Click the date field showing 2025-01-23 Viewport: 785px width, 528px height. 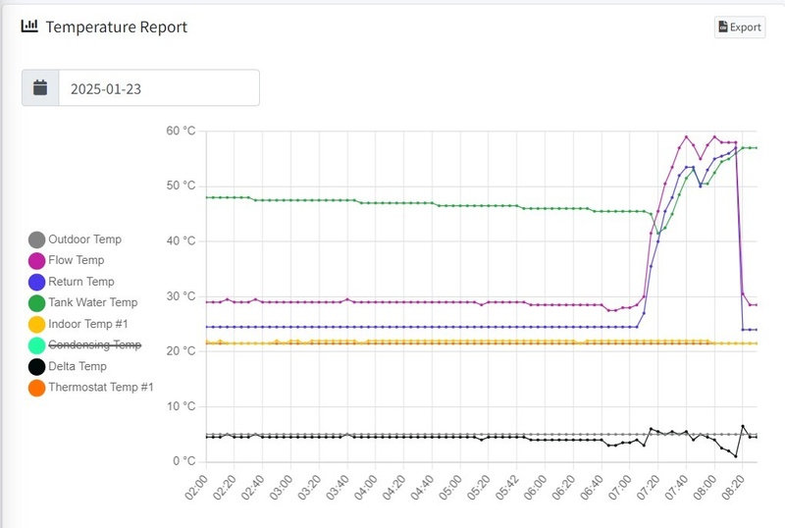[159, 87]
